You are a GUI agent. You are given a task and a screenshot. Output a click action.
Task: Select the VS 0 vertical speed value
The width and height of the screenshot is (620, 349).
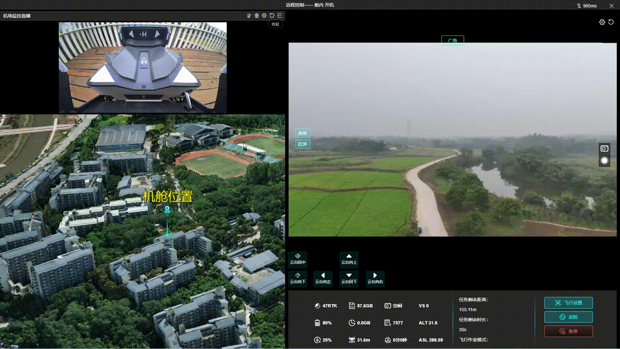click(424, 306)
